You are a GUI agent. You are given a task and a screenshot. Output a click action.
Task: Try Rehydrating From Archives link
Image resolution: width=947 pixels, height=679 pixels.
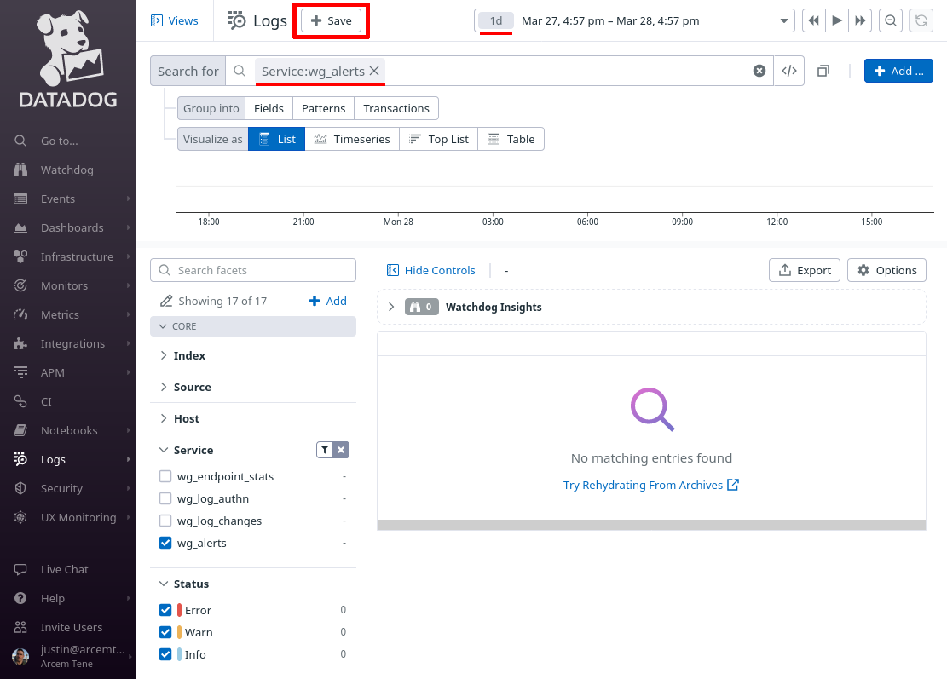pos(651,485)
